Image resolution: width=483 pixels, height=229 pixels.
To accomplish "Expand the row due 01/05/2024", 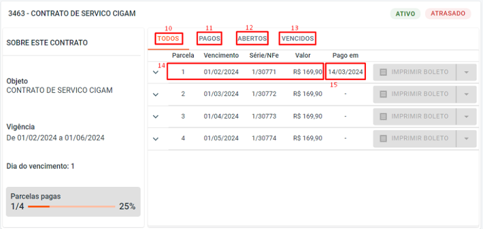I will coord(156,139).
